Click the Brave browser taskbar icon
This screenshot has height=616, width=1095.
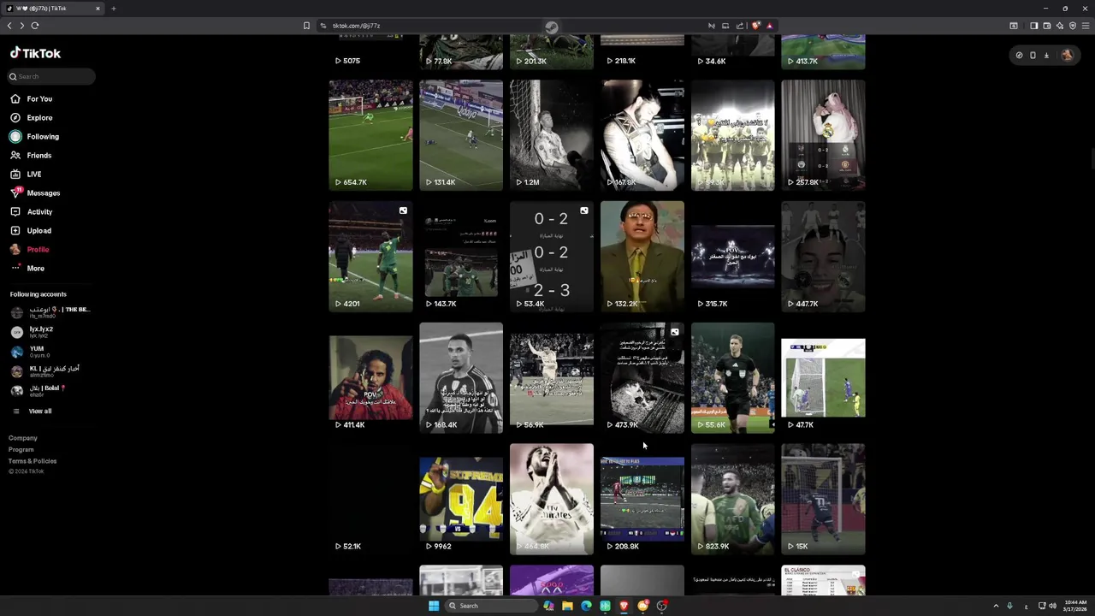click(x=624, y=606)
